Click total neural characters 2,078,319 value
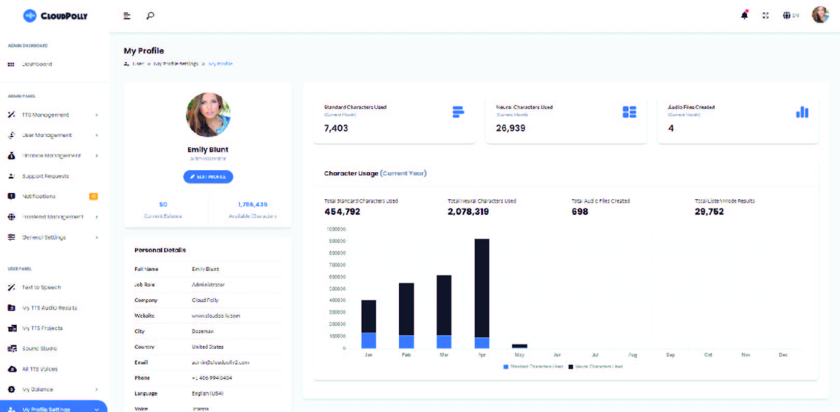 coord(468,212)
